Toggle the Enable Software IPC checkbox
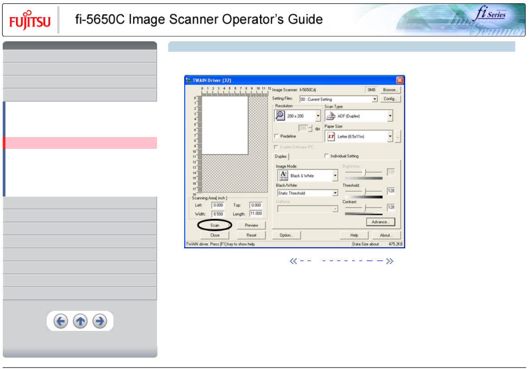The width and height of the screenshot is (529, 369). tap(276, 147)
